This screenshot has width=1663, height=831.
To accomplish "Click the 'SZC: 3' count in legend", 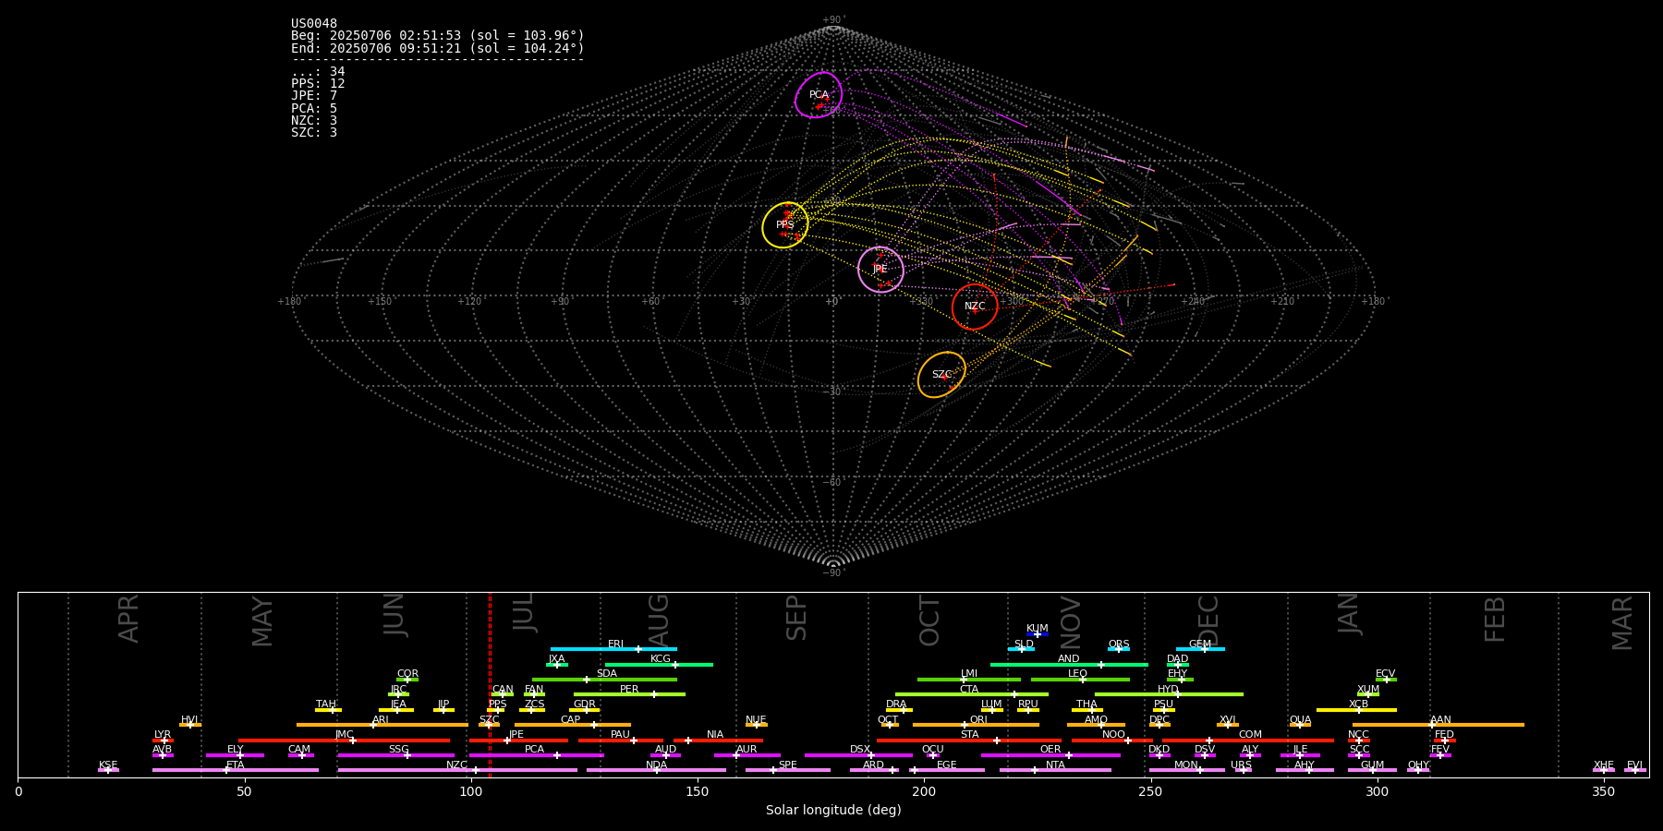I will pyautogui.click(x=314, y=132).
